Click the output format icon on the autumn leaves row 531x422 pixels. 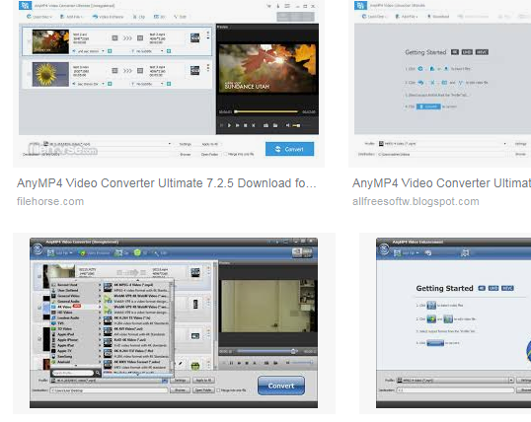195,37
